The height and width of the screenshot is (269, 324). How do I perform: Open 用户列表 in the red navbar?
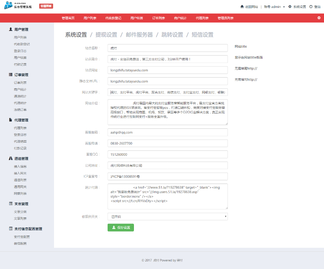pos(90,18)
